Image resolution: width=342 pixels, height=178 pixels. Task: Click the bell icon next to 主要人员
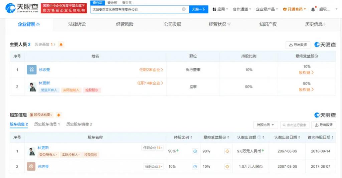click(x=61, y=45)
